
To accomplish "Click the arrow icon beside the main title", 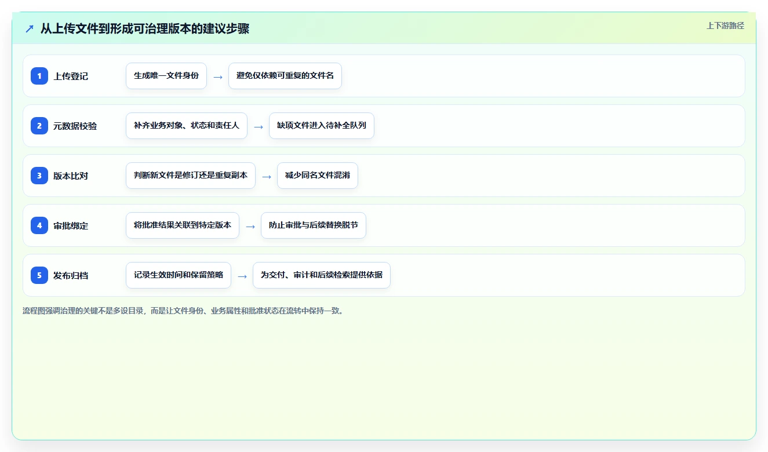I will [30, 28].
